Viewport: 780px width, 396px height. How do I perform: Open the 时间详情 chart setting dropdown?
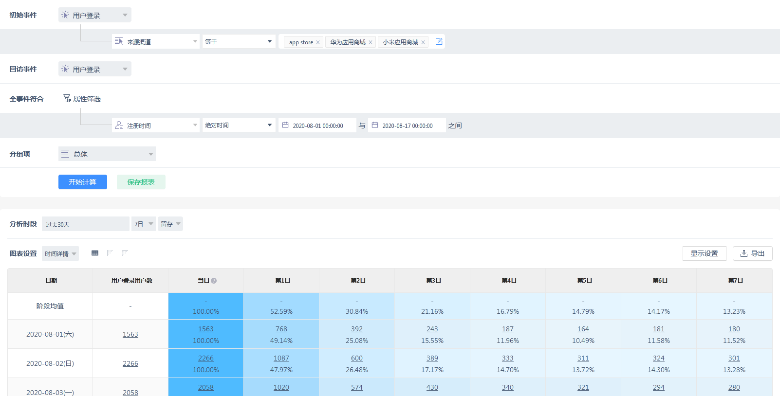coord(60,253)
